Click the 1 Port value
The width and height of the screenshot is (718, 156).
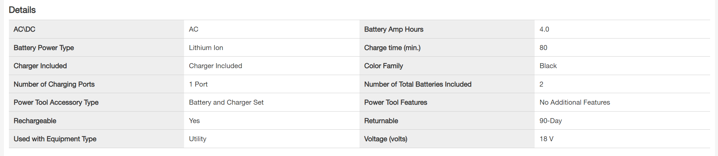198,84
